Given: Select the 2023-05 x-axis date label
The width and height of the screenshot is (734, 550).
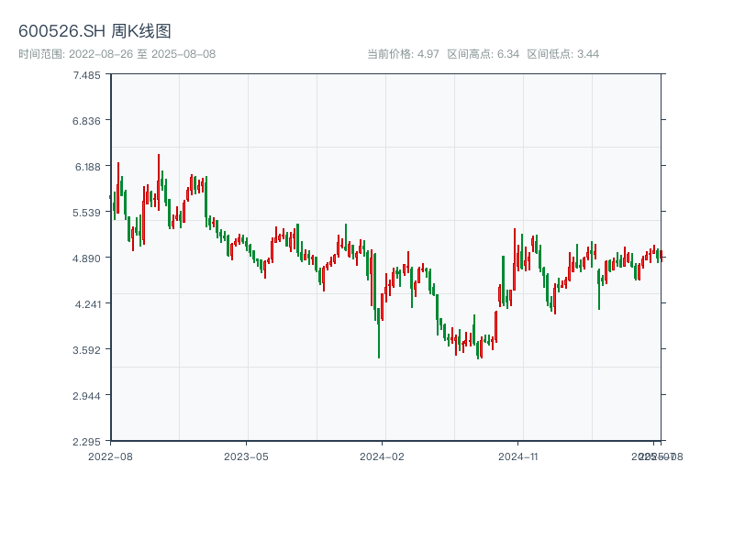Looking at the screenshot, I should (246, 456).
